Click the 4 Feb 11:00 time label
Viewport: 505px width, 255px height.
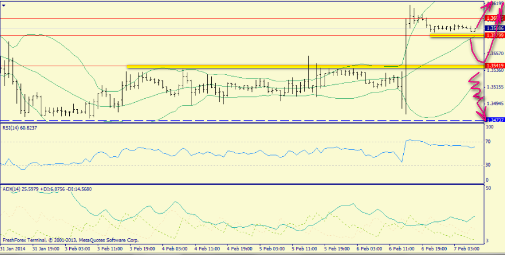point(208,249)
